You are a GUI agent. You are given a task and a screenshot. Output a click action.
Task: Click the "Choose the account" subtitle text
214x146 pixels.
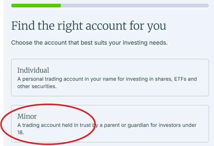(89, 43)
